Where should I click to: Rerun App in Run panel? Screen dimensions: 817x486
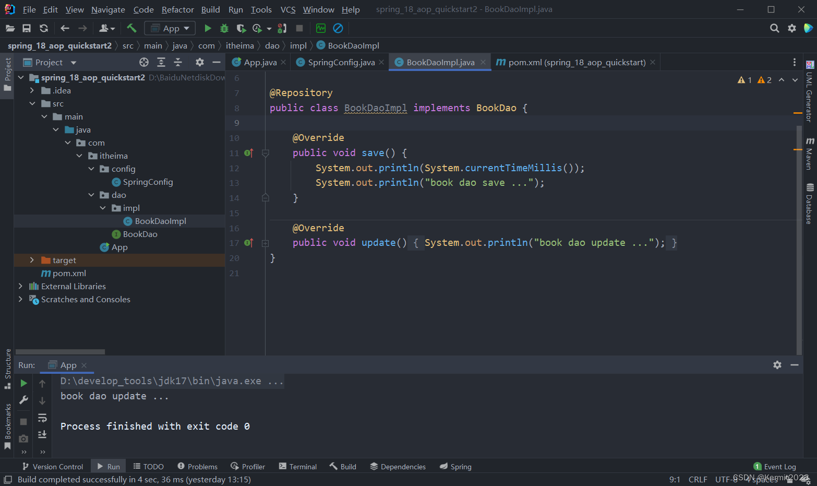[x=23, y=383]
